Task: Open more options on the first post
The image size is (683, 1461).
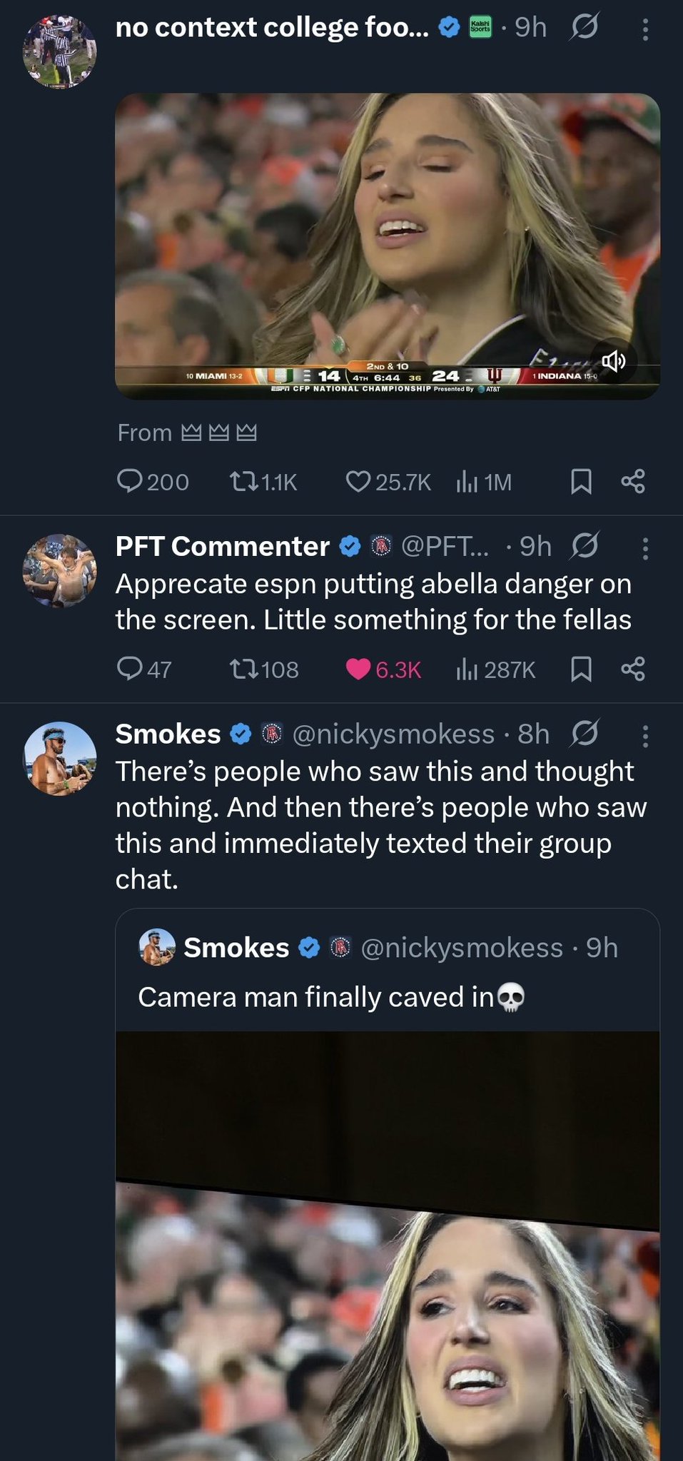Action: [x=645, y=29]
